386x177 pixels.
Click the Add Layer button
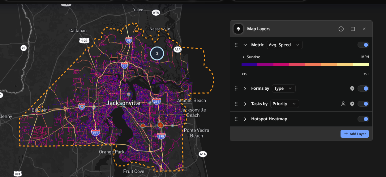tap(355, 134)
